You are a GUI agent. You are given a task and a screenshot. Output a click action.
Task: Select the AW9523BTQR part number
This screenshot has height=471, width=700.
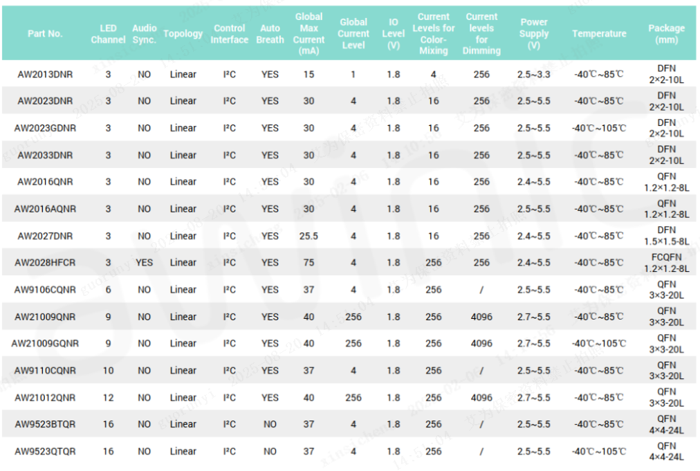45,424
